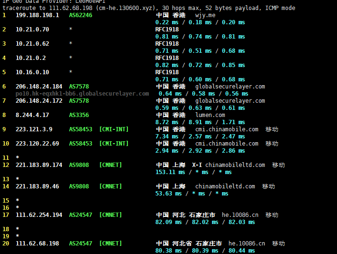This screenshot has height=254, width=337.
Task: Select the IP 206.148.24.172
Action: 39,101
